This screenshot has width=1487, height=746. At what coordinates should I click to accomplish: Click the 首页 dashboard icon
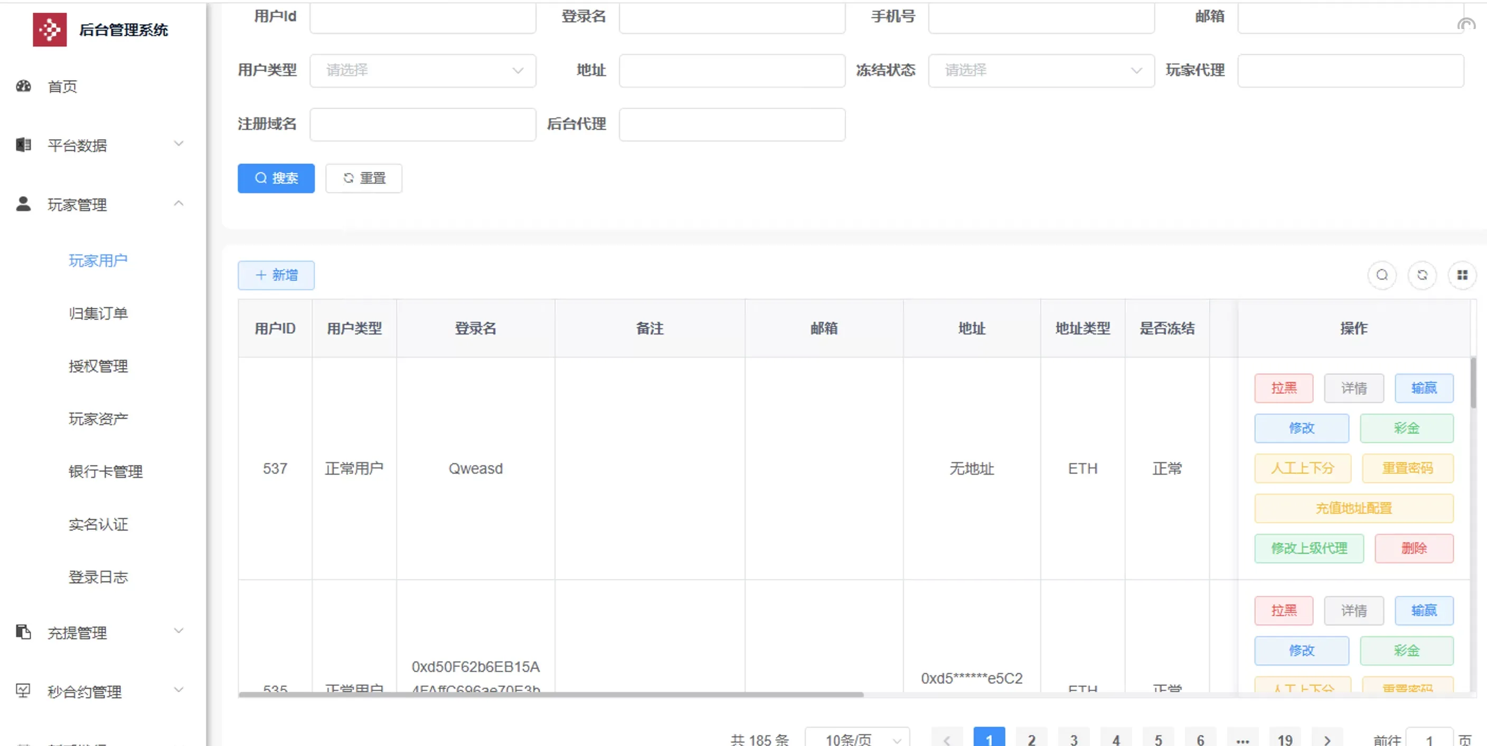pyautogui.click(x=24, y=87)
